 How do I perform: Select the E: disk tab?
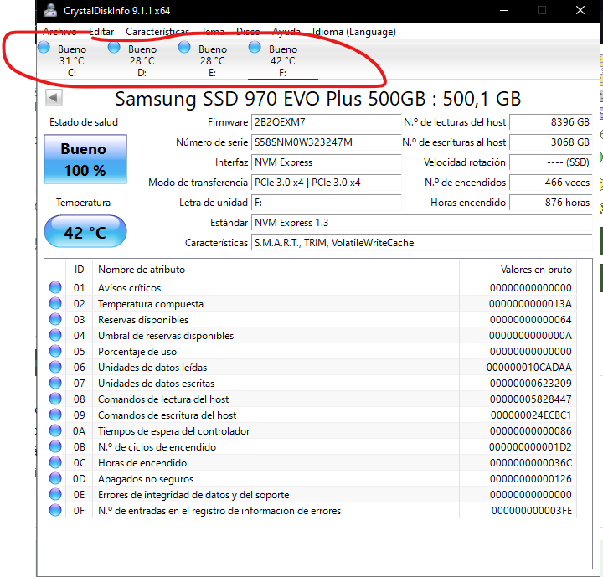(213, 60)
